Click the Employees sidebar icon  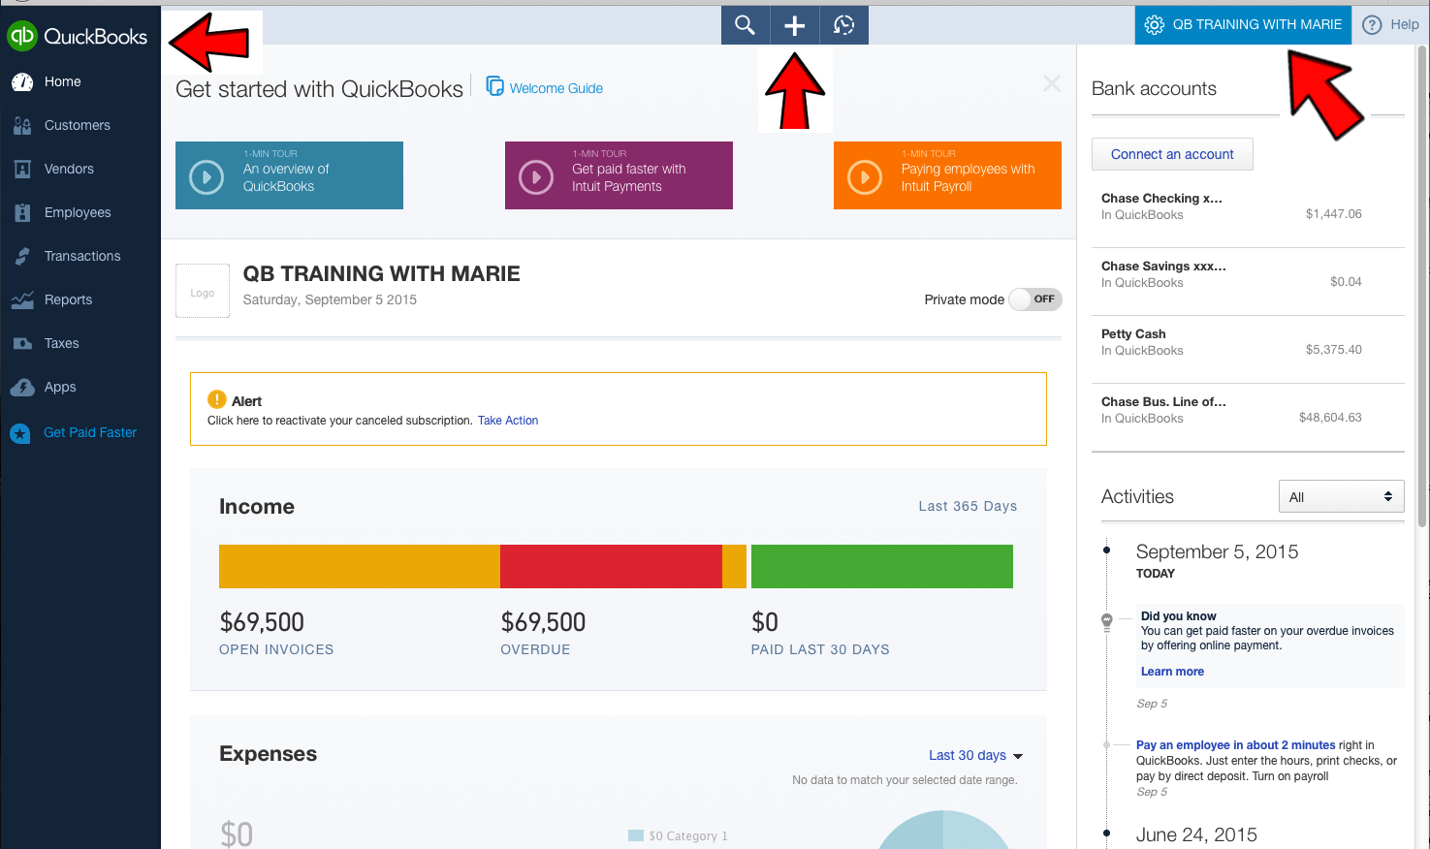coord(22,213)
